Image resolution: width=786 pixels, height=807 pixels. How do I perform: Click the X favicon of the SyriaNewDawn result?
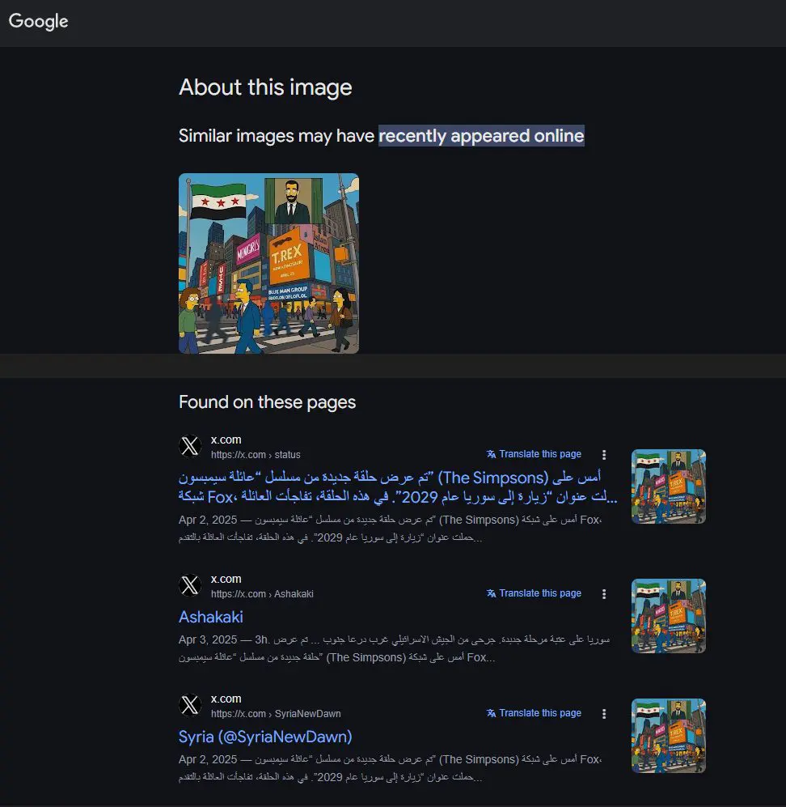tap(190, 705)
